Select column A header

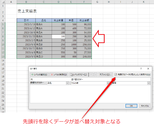pyautogui.click(x=11, y=2)
